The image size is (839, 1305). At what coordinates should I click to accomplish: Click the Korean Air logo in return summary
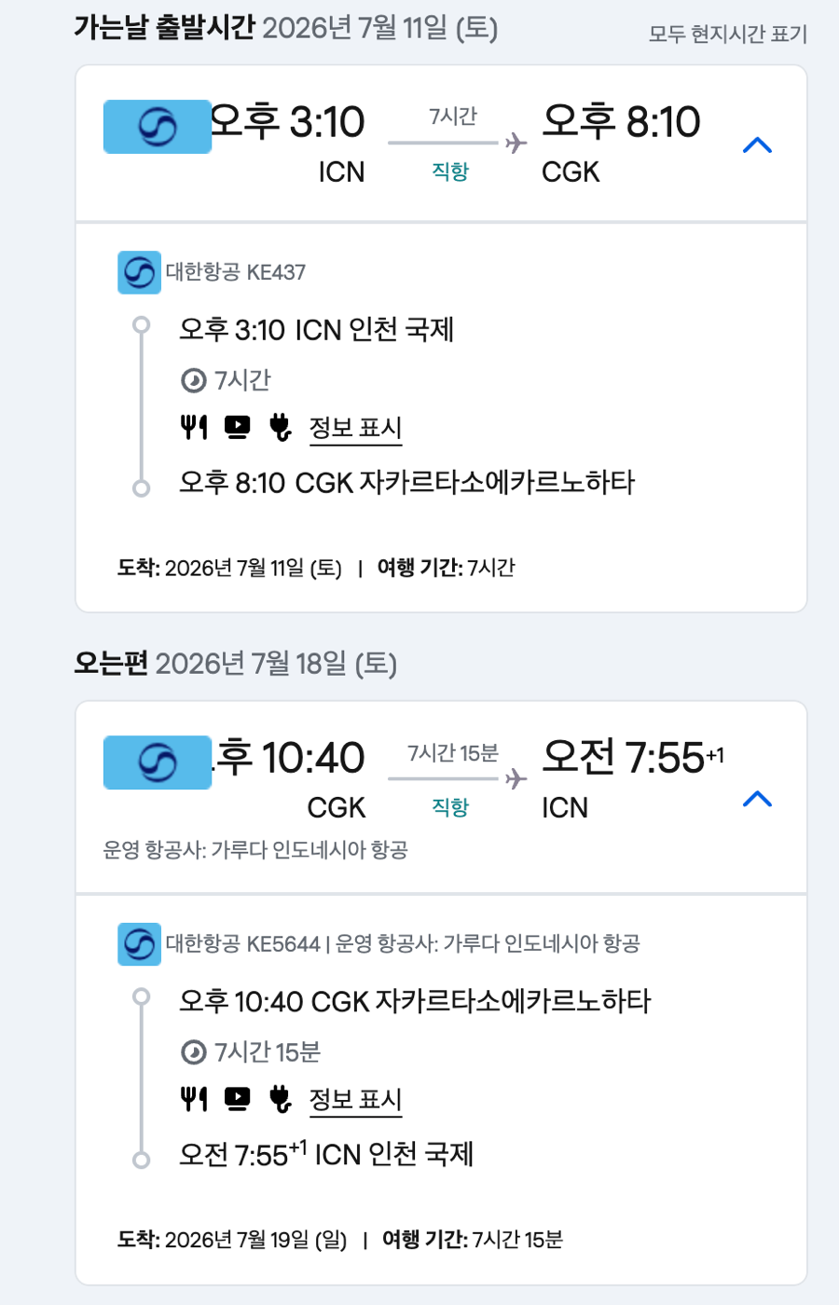[157, 762]
